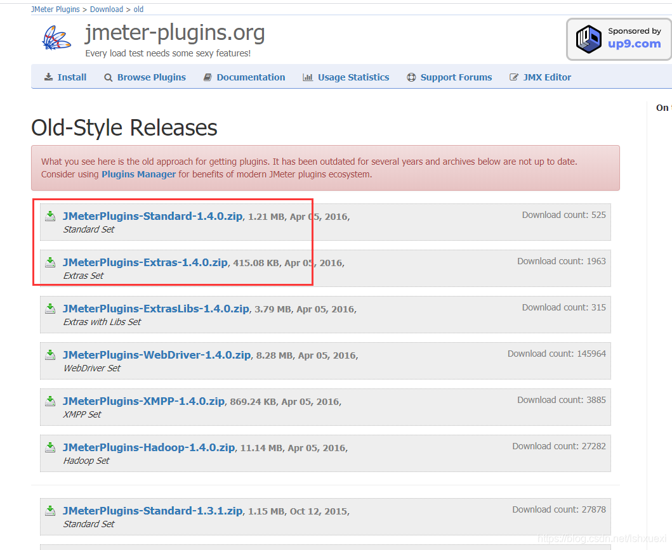
Task: Click the magnifier icon beside Browse Plugins
Action: (109, 77)
